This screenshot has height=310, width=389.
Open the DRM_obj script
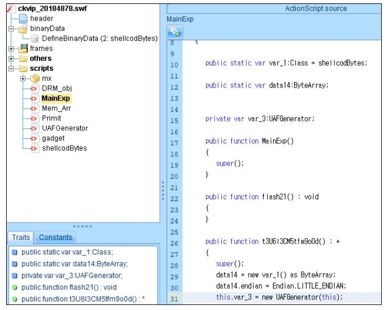(x=57, y=88)
